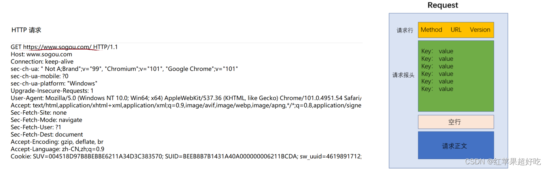Click the green Key: value headers box
The width and height of the screenshot is (547, 169).
tap(456, 76)
